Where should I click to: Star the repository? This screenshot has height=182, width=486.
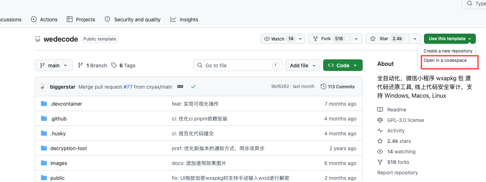point(387,39)
